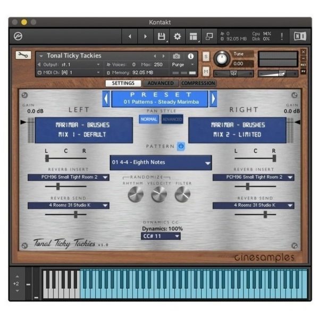Switch to the SETTINGS tab

123,83
